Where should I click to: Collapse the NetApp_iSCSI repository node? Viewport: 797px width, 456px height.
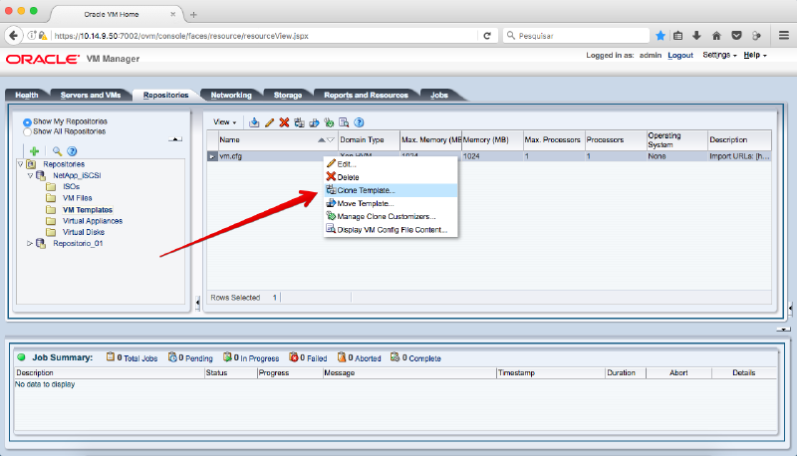click(30, 174)
